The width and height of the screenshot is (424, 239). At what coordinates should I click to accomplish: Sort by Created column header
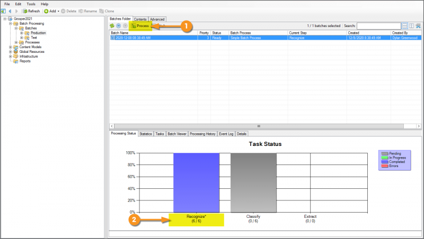click(368, 33)
